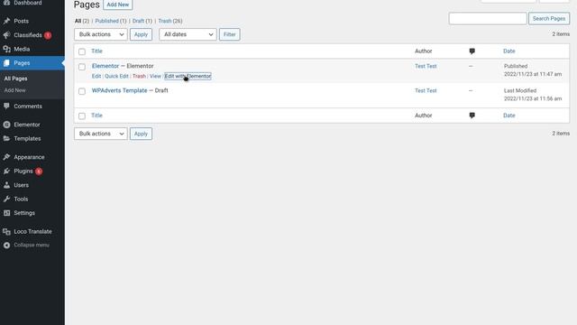Viewport: 577px width, 325px height.
Task: Click the Add New button beside the Pages heading
Action: click(118, 5)
